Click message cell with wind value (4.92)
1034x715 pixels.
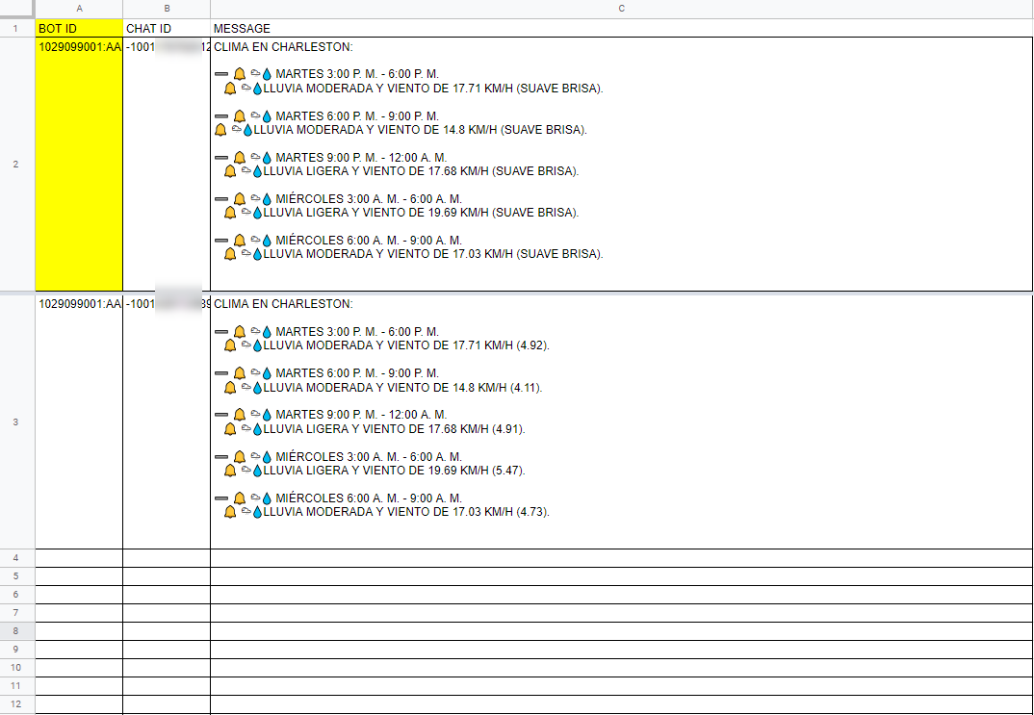coord(622,421)
